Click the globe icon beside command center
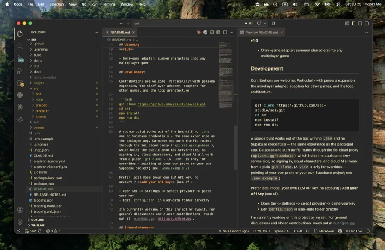This screenshot has width=385, height=250. click(x=273, y=24)
